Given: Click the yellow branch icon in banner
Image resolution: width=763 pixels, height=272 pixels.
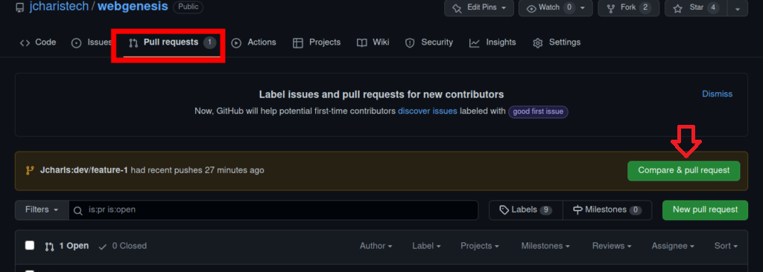Looking at the screenshot, I should tap(30, 170).
